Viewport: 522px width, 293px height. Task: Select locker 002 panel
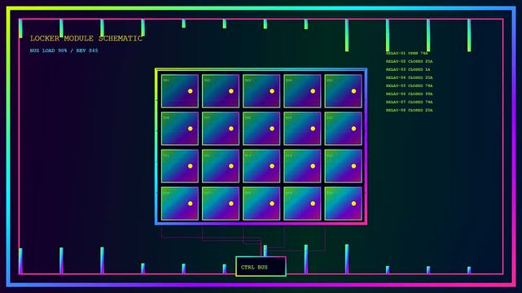(x=221, y=91)
